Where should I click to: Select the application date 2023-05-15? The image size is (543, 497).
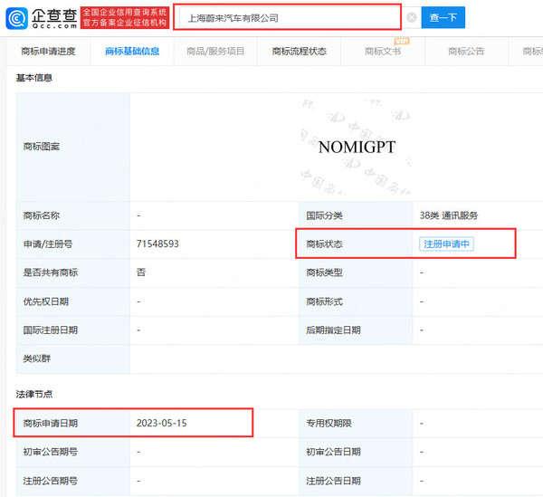pyautogui.click(x=161, y=423)
